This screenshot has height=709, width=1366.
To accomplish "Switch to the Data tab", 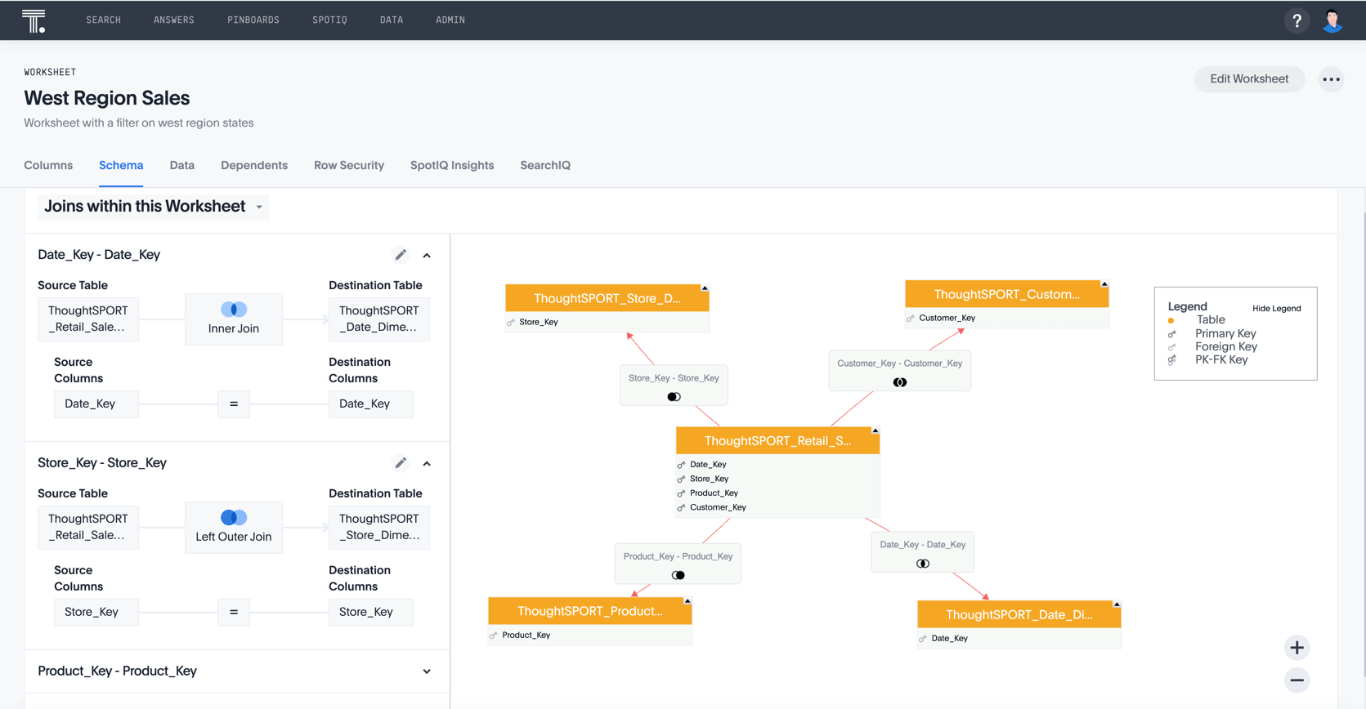I will 182,165.
